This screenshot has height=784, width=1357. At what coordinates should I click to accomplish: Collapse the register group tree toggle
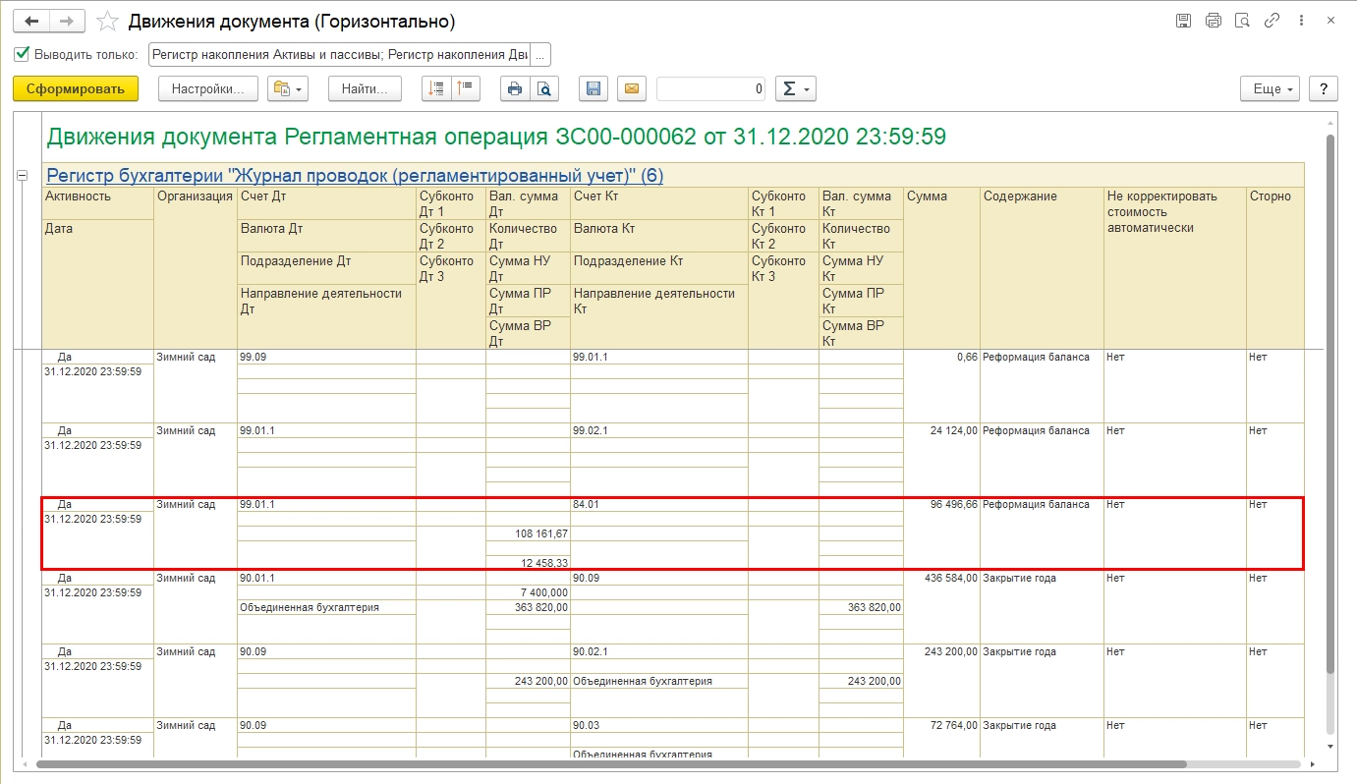[23, 176]
